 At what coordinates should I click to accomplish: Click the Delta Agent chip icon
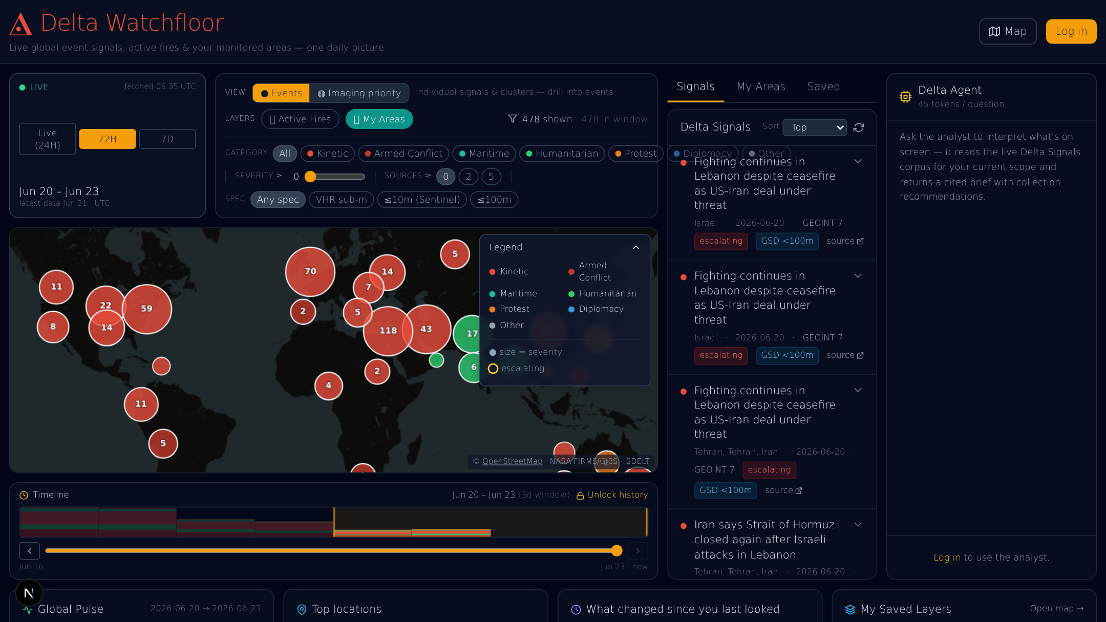pos(905,97)
